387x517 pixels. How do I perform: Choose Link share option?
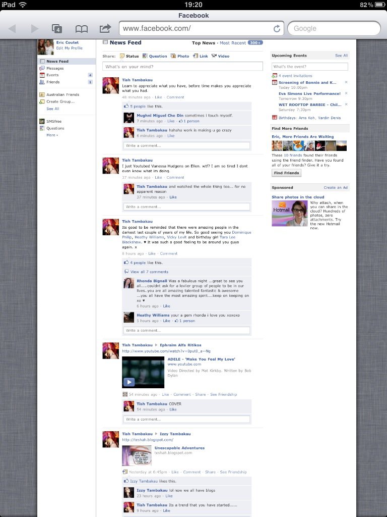(201, 56)
